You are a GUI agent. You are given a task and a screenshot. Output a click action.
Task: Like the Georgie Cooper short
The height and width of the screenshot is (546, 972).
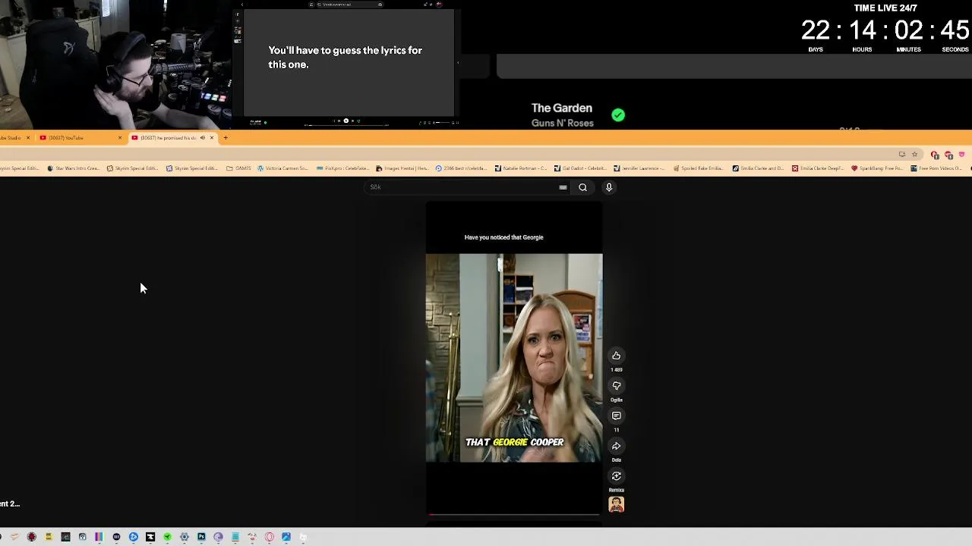617,356
